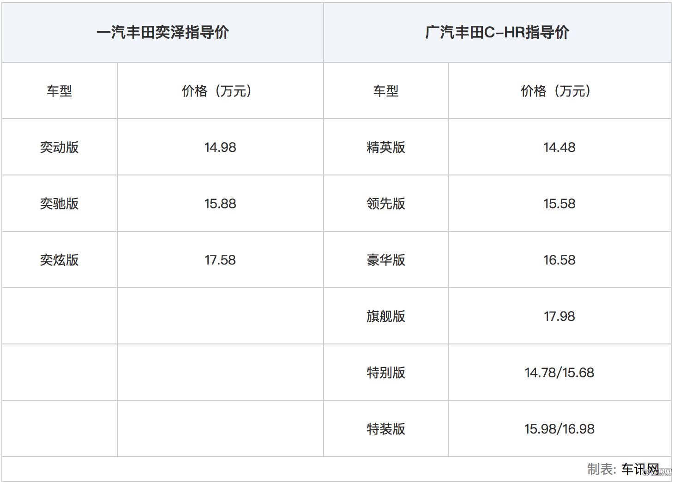Click the 15.88 price cell

(x=220, y=204)
